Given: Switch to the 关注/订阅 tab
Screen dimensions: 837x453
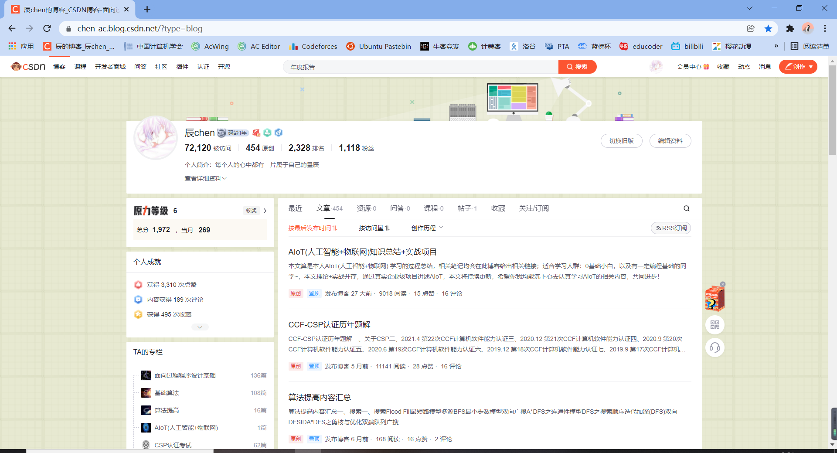Looking at the screenshot, I should 534,208.
